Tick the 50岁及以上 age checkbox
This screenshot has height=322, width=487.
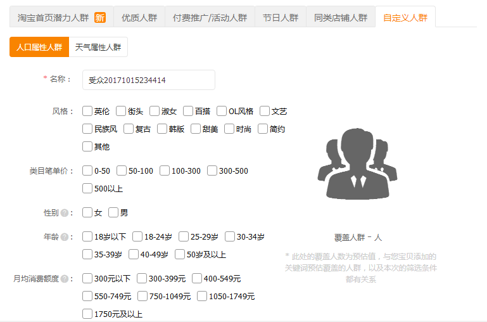click(180, 255)
